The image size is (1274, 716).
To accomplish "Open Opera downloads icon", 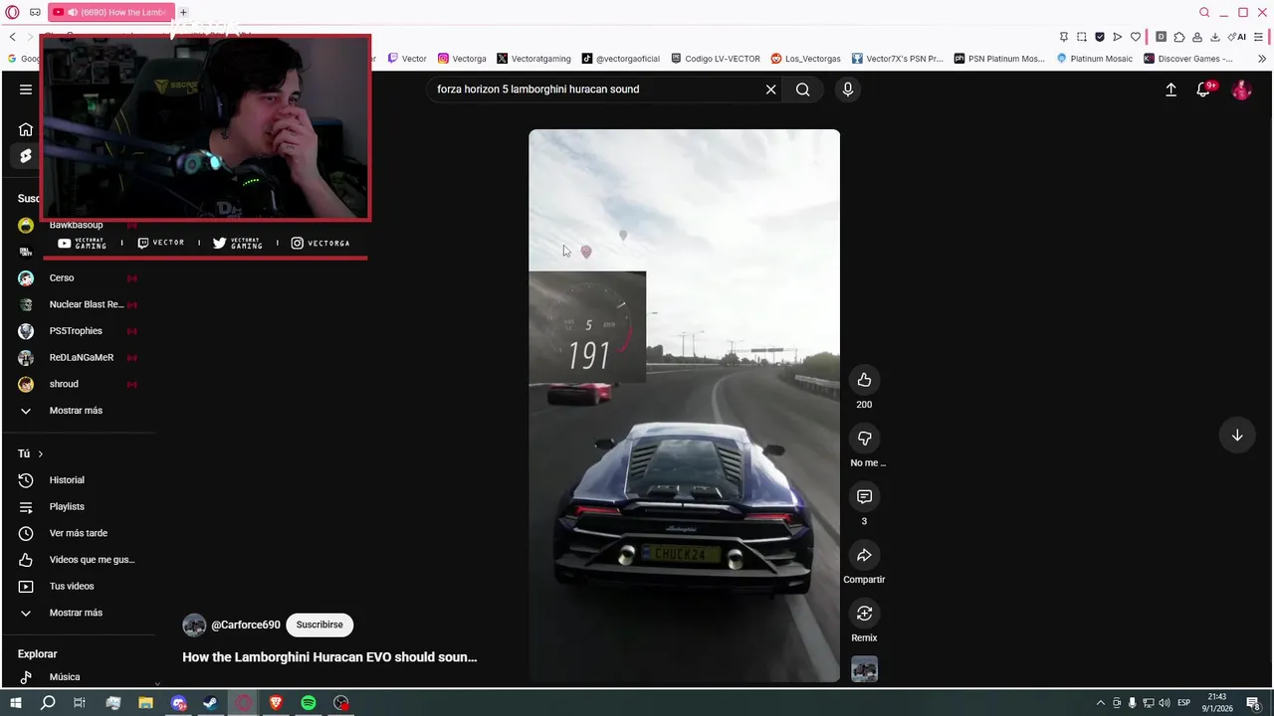I will point(1214,37).
